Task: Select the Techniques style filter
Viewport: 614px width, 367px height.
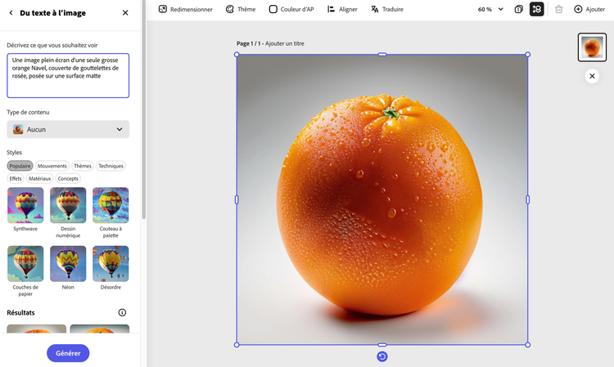Action: pos(111,166)
